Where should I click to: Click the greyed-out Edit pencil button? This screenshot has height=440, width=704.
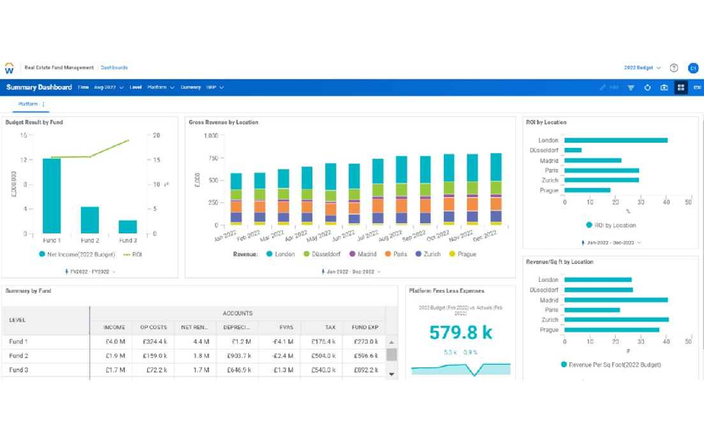[609, 87]
